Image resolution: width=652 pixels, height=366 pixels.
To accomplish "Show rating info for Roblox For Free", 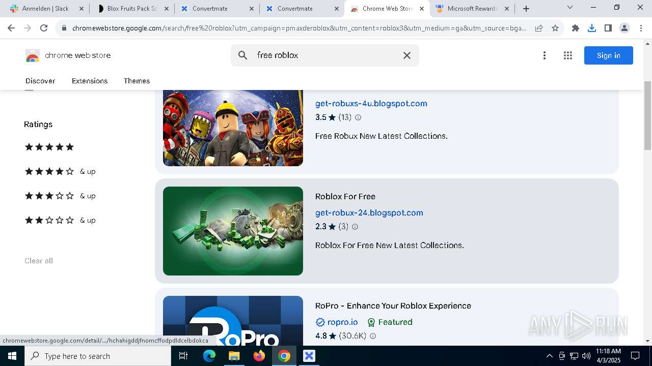I will coord(355,227).
